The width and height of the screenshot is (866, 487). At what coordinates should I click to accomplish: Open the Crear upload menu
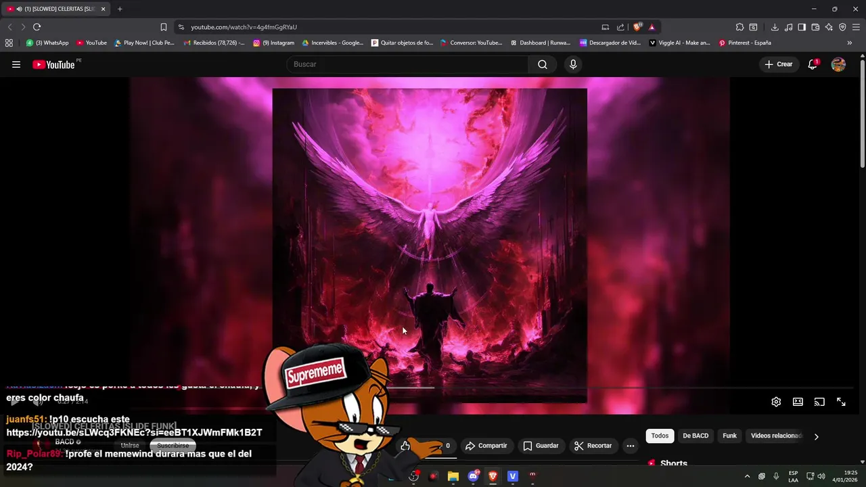coord(778,64)
